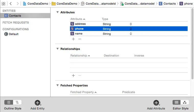Click the datamodel checkmark icon in breadcrumb
Image resolution: width=194 pixels, height=112 pixels.
[x=122, y=4]
